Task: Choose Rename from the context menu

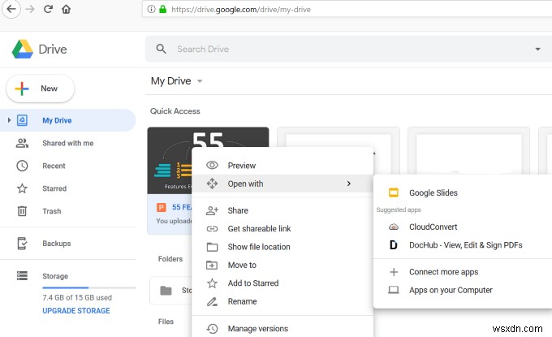Action: pos(282,301)
